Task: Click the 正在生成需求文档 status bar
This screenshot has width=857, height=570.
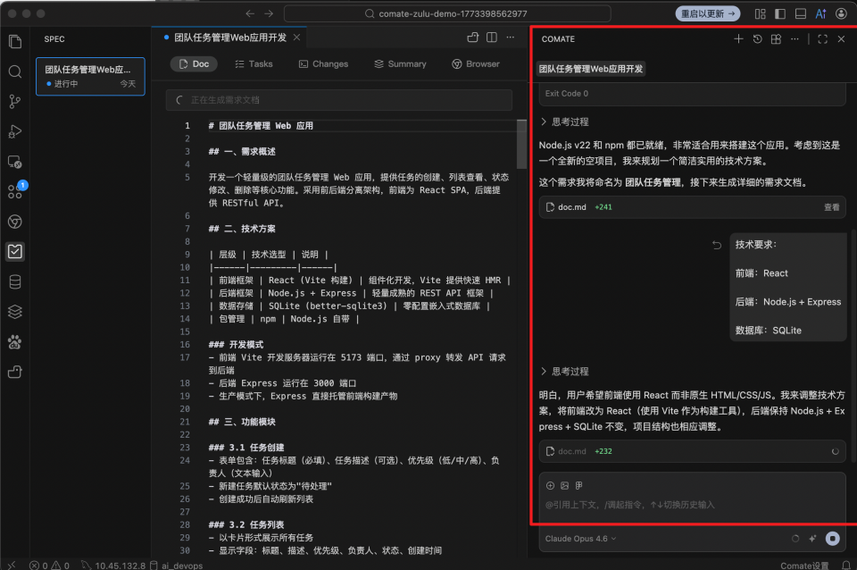Action: [339, 100]
